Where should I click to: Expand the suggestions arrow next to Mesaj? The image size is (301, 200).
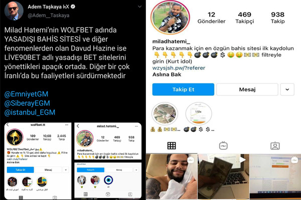coord(287,89)
